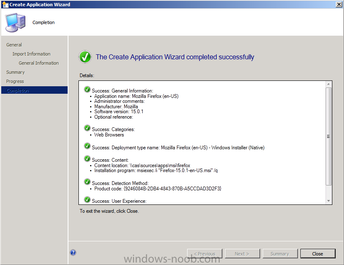Image resolution: width=344 pixels, height=265 pixels.
Task: Click the green check beside Success: Content
Action: tap(87, 159)
